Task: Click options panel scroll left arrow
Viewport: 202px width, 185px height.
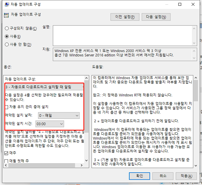Action: click(x=6, y=165)
